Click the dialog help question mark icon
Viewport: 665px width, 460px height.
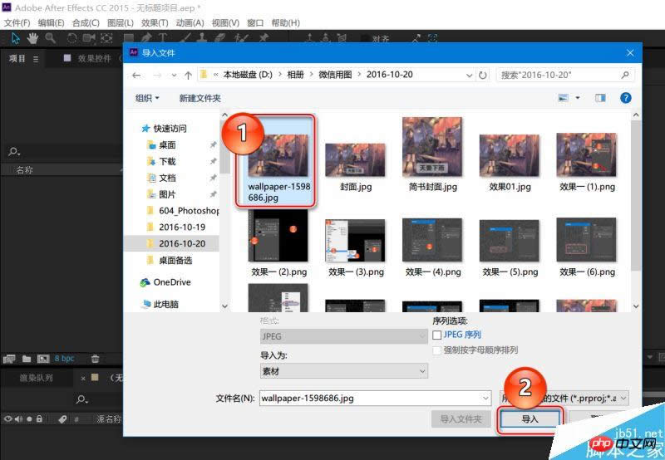coord(626,98)
